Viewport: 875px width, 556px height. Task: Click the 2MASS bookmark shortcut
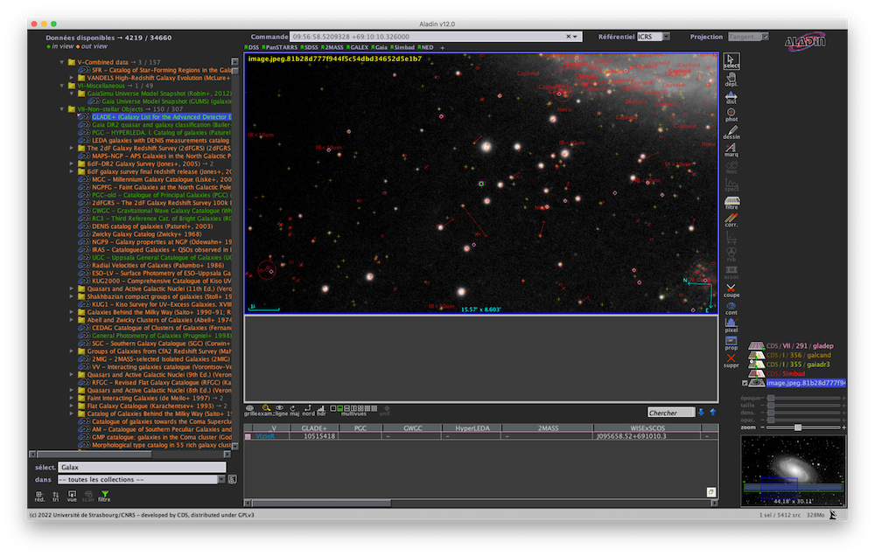pos(333,47)
